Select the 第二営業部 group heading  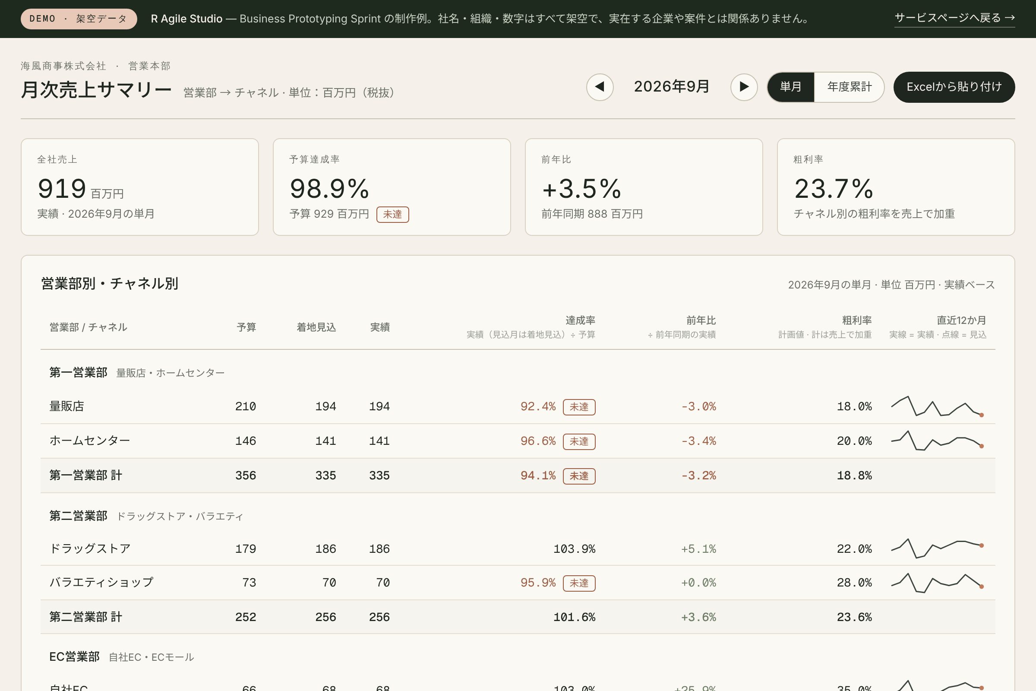[79, 516]
